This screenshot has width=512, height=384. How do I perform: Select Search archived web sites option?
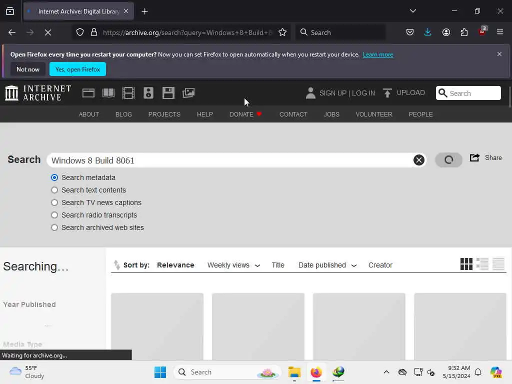tap(54, 227)
